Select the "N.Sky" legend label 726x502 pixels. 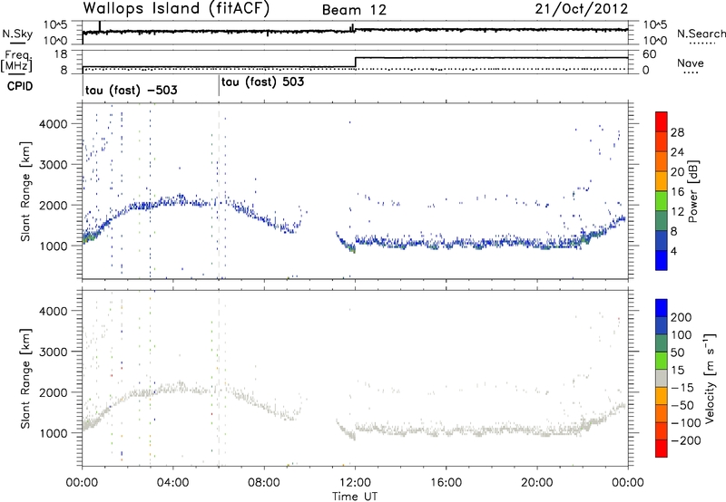point(17,34)
